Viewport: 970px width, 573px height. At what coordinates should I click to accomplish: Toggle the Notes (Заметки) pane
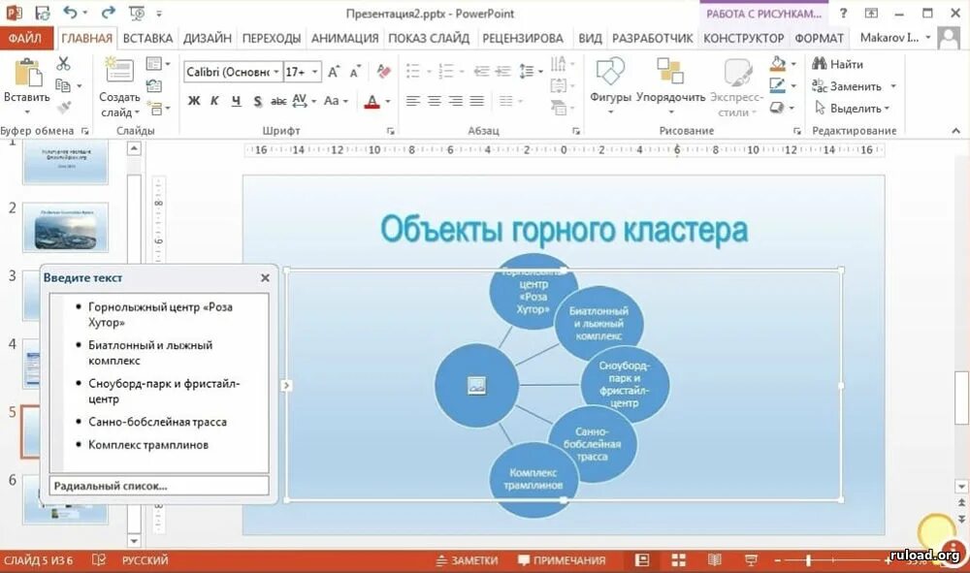(468, 560)
